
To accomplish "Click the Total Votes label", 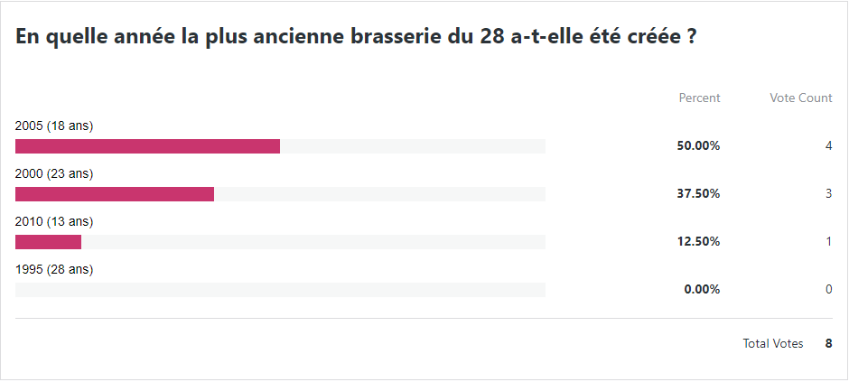I will pyautogui.click(x=772, y=344).
